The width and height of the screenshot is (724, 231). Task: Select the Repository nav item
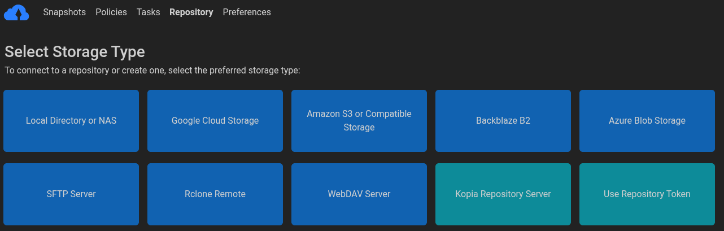(x=191, y=12)
